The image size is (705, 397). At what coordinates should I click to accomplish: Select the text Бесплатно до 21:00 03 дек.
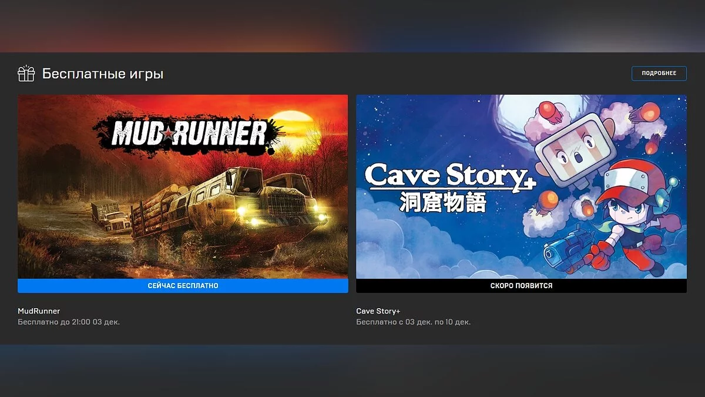click(69, 322)
